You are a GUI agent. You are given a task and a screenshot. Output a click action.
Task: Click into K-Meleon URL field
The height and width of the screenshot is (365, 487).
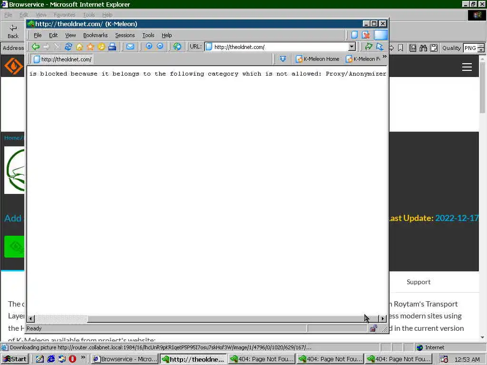pyautogui.click(x=280, y=47)
